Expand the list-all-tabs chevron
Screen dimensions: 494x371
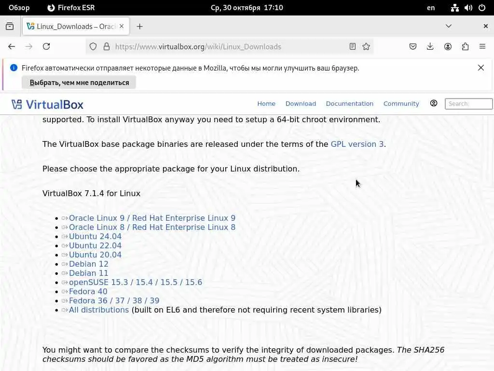448,26
